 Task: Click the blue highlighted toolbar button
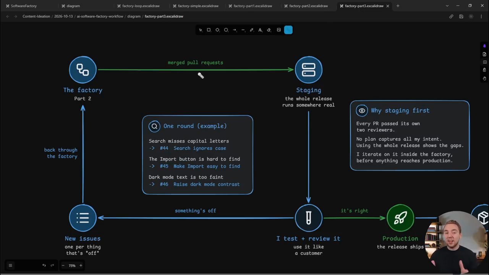[288, 30]
